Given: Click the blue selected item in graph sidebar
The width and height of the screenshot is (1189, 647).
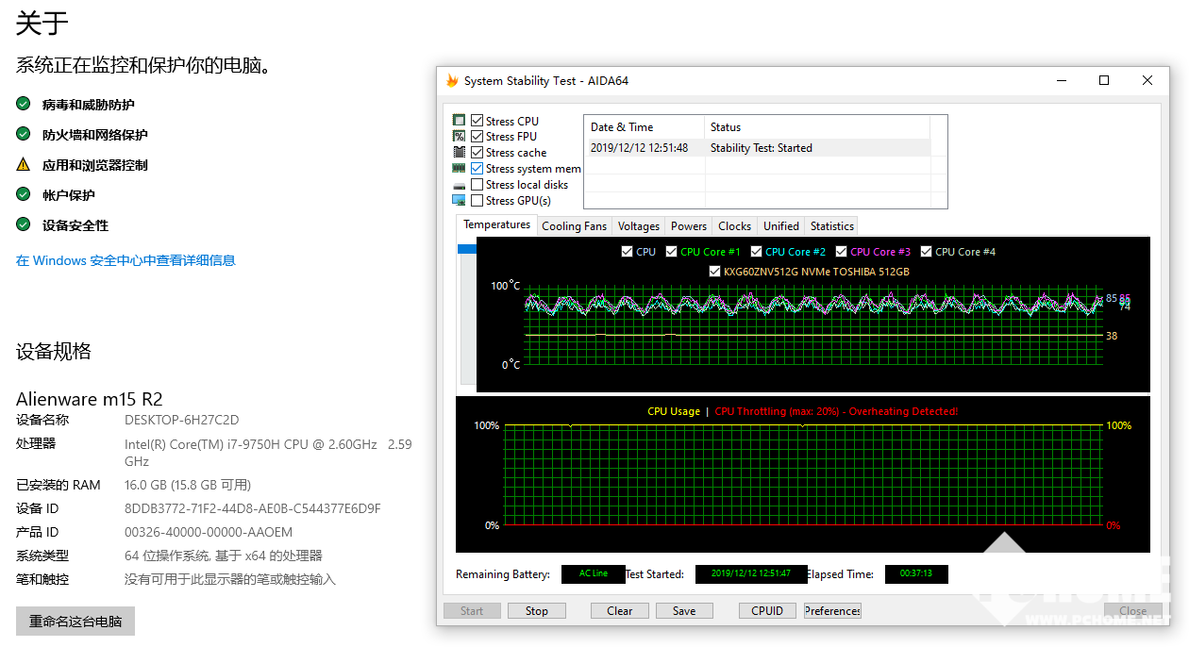Looking at the screenshot, I should tap(467, 249).
